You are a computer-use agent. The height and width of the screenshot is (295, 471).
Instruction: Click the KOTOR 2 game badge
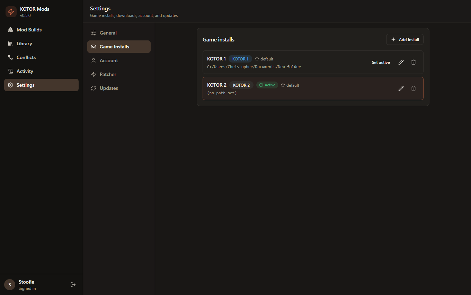click(241, 85)
